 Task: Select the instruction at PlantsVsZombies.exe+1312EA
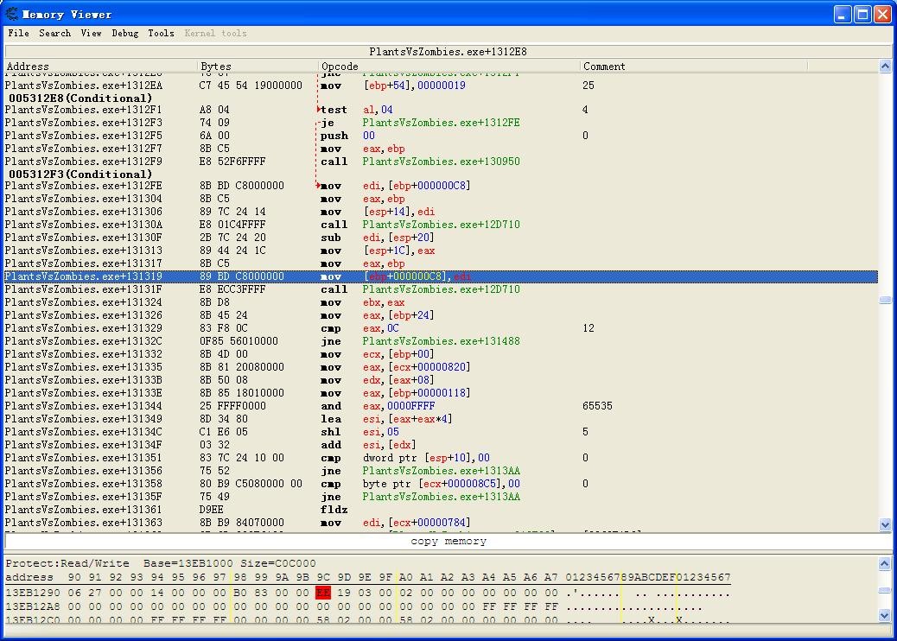(441, 86)
